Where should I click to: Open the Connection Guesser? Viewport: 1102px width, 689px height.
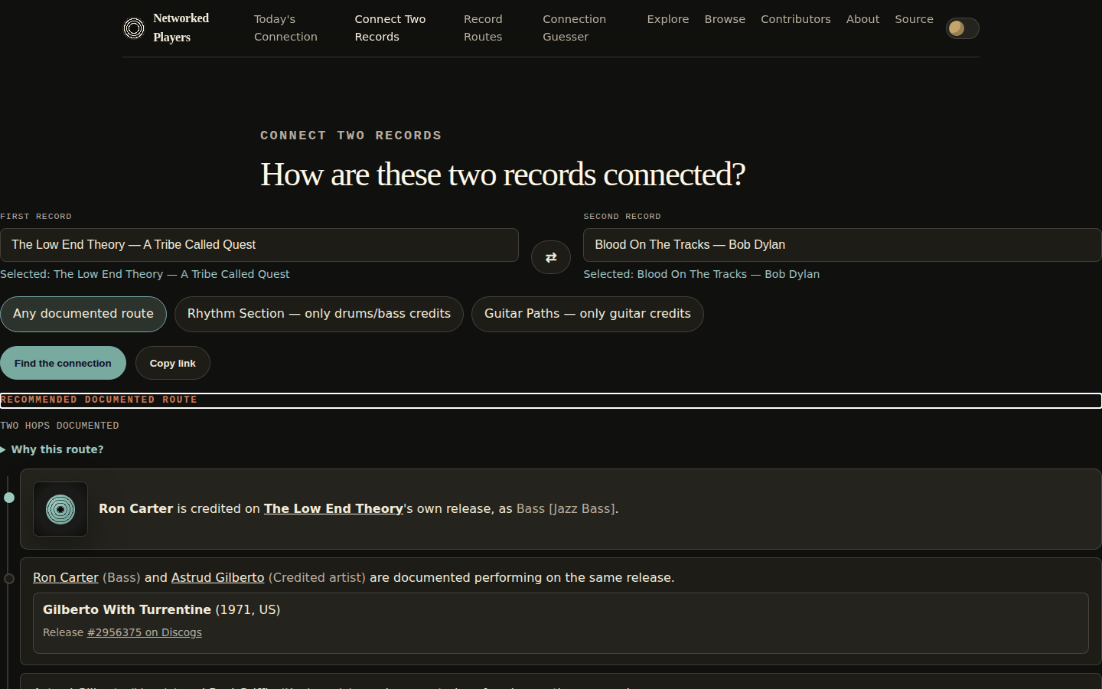tap(574, 28)
